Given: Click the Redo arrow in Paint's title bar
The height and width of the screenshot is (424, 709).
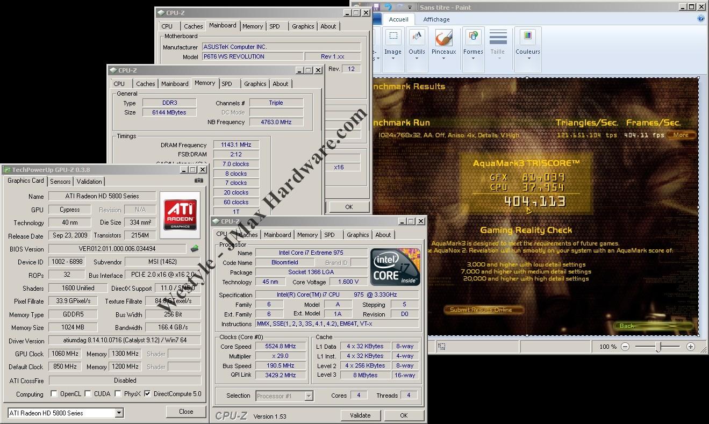Looking at the screenshot, I should (x=399, y=7).
